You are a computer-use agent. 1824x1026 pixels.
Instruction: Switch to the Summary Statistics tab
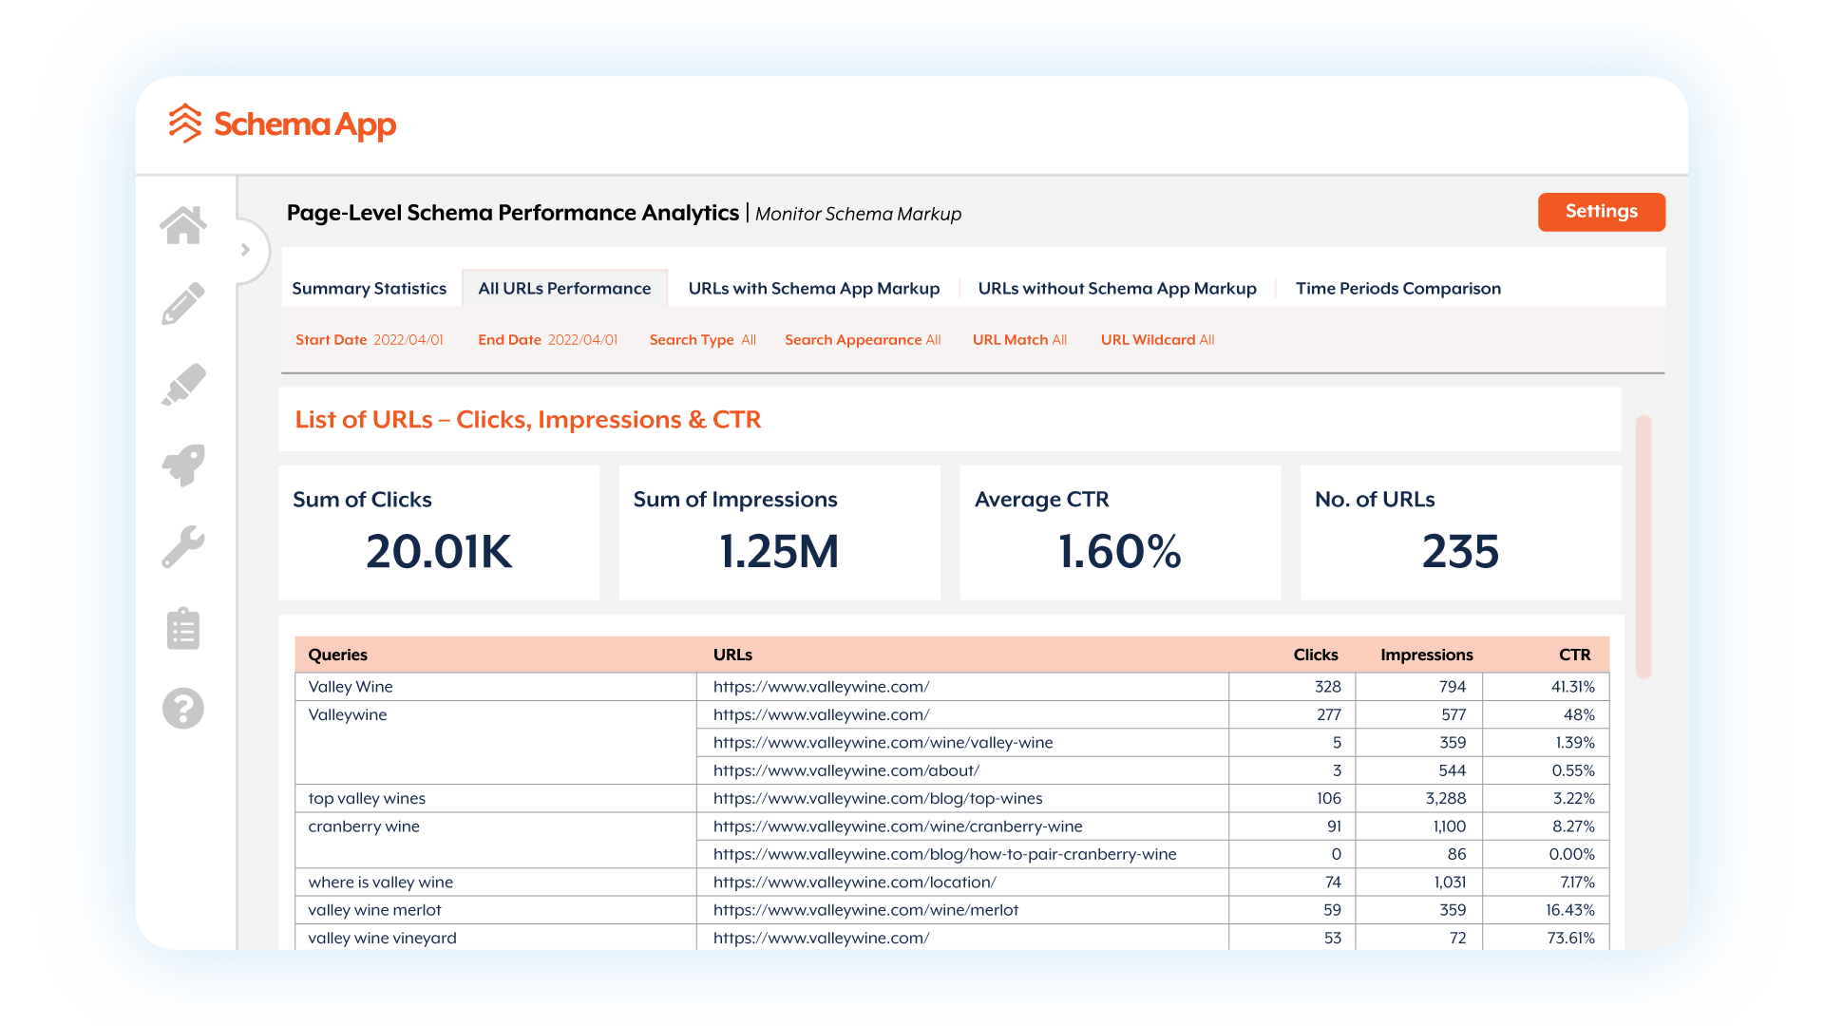tap(370, 288)
